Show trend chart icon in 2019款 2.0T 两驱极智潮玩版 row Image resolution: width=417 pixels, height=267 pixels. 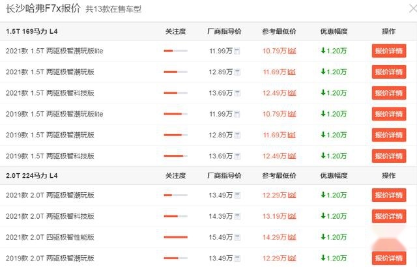[x=292, y=258]
